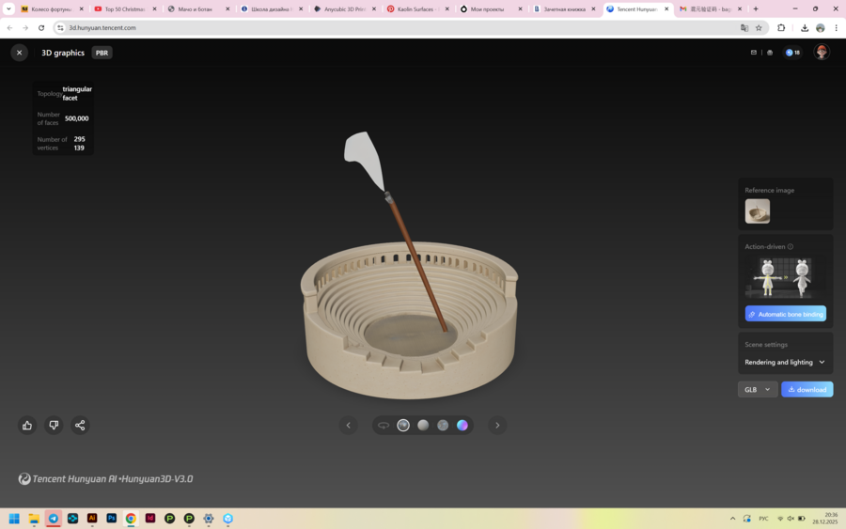Click the thumbs down dislike icon

[x=54, y=425]
